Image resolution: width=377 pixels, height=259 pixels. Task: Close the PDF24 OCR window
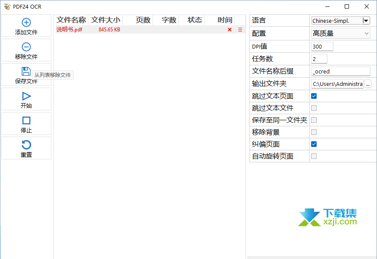(366, 6)
